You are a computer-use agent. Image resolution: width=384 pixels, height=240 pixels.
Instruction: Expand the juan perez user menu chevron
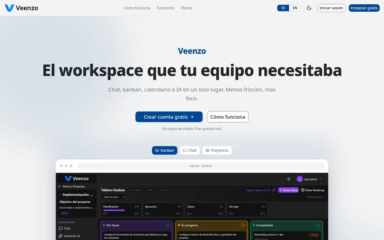[x=321, y=179]
